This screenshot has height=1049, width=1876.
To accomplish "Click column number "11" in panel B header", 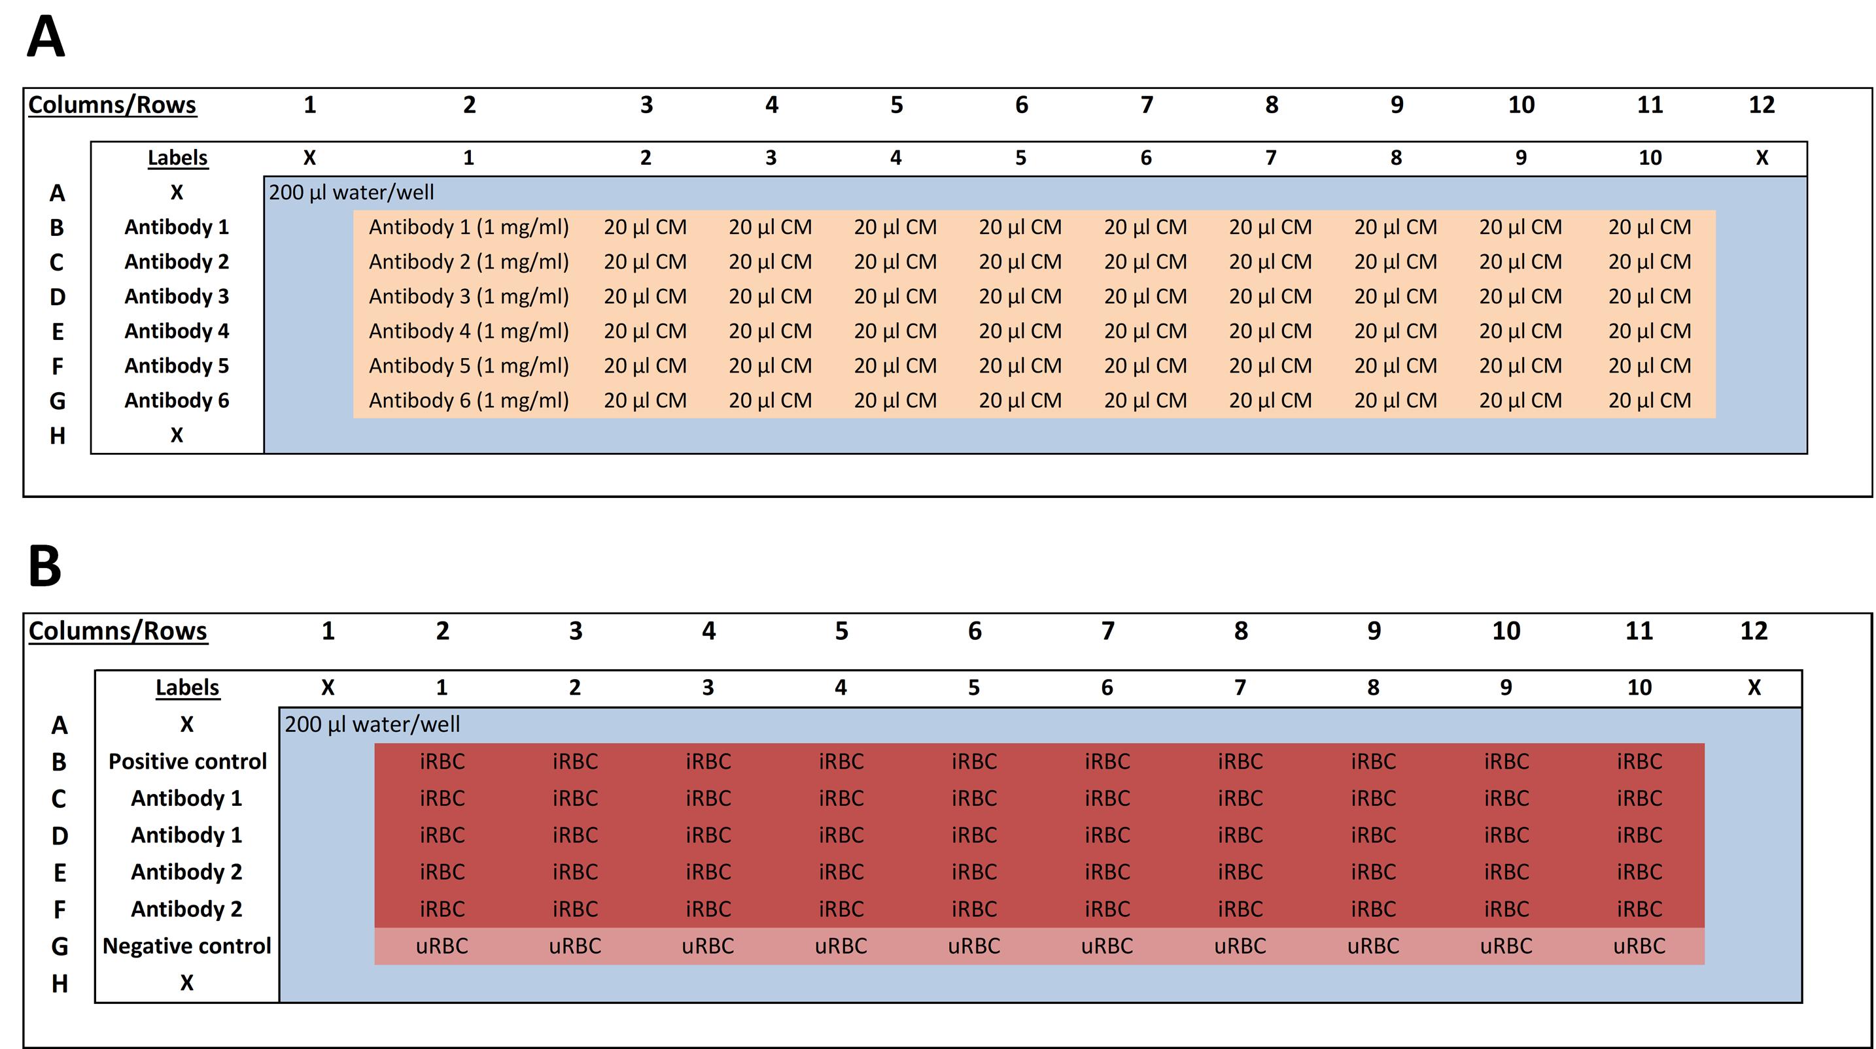I will 1639,631.
